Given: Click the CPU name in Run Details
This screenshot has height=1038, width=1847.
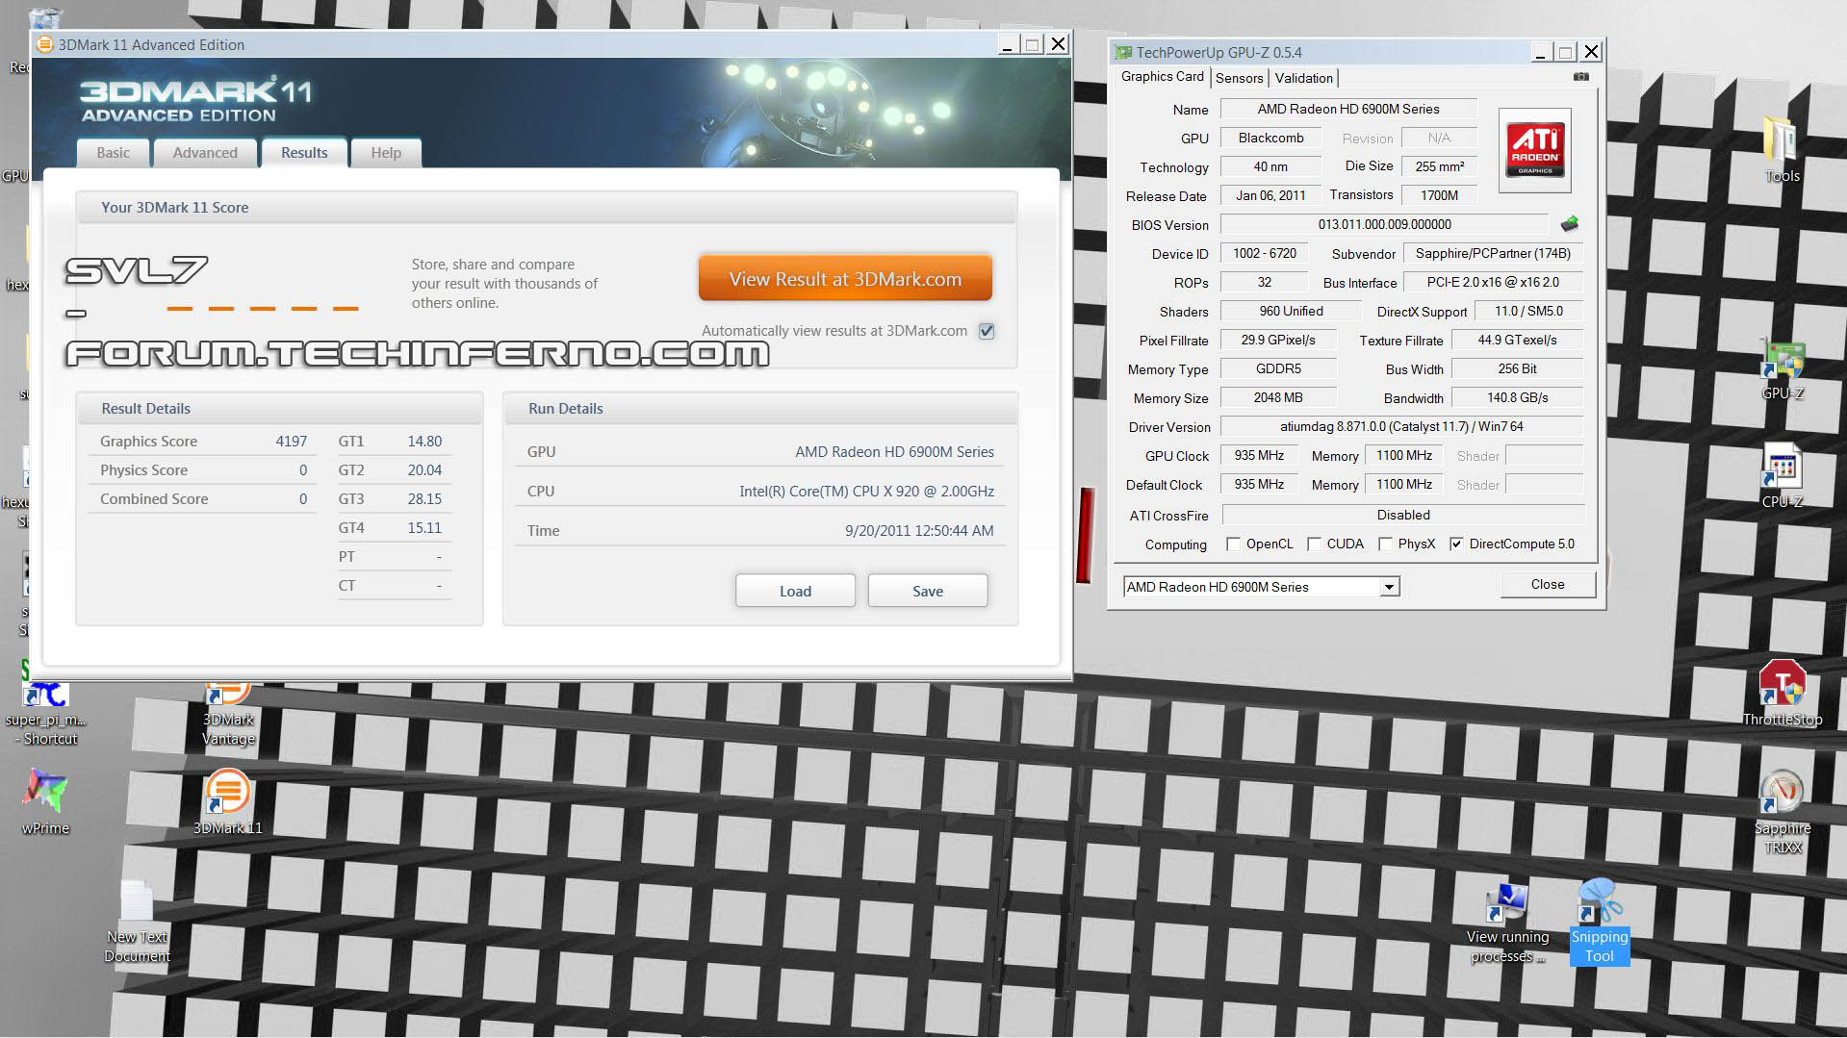Looking at the screenshot, I should coord(866,492).
